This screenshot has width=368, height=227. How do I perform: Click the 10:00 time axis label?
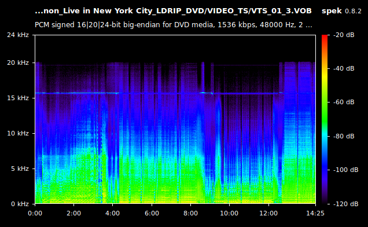coord(229,213)
